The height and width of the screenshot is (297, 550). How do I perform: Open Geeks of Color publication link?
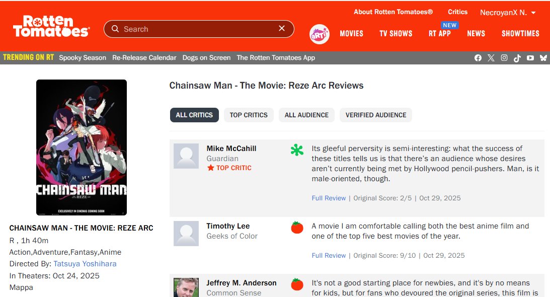232,236
